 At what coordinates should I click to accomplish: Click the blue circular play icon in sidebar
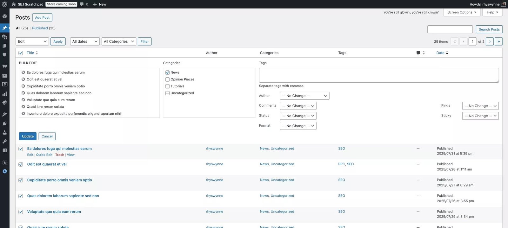coord(4,171)
